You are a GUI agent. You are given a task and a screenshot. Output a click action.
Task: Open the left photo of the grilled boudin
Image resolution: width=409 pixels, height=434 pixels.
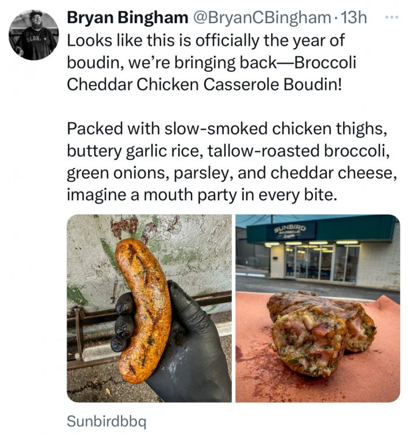(x=149, y=308)
